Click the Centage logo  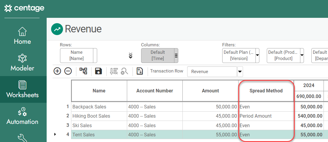tap(24, 8)
